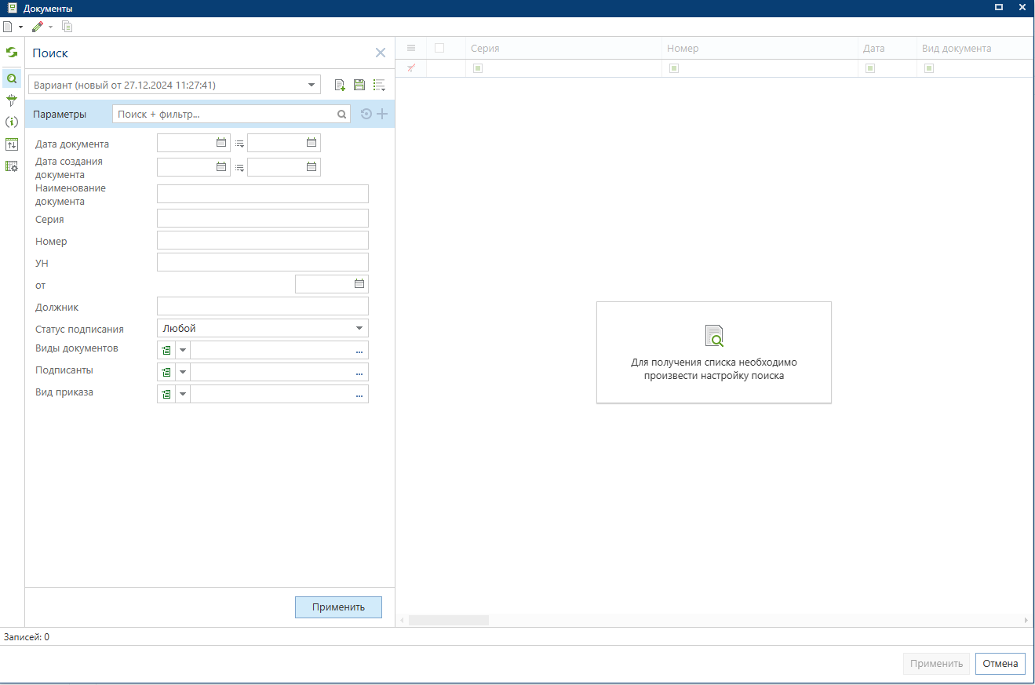Viewport: 1035px width, 685px height.
Task: Click the Номер input field
Action: 263,240
